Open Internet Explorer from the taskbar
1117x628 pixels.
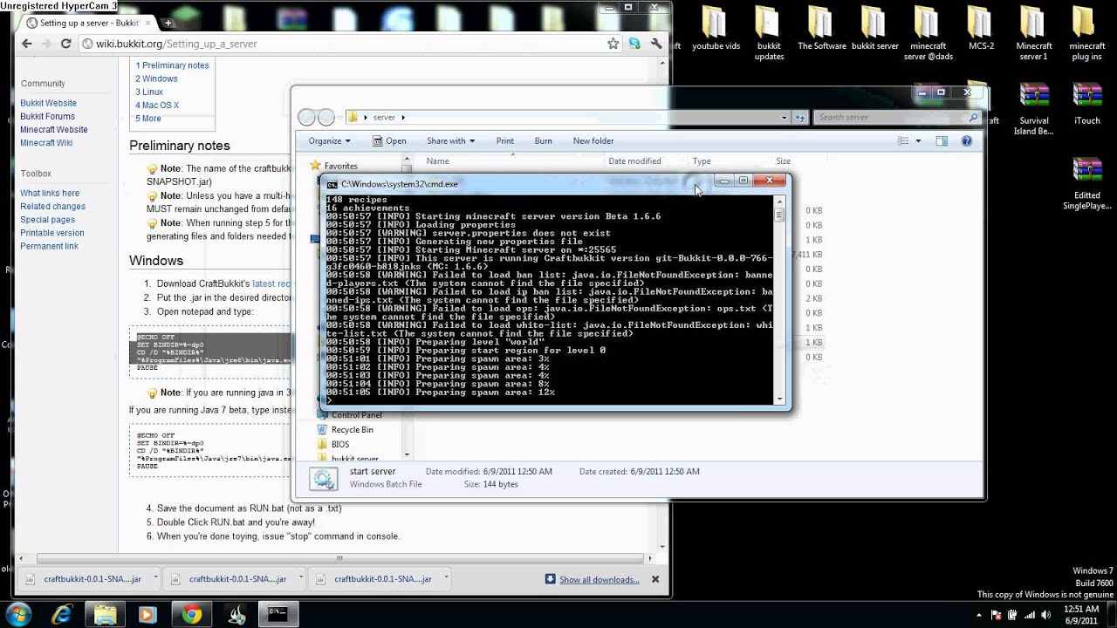tap(62, 614)
